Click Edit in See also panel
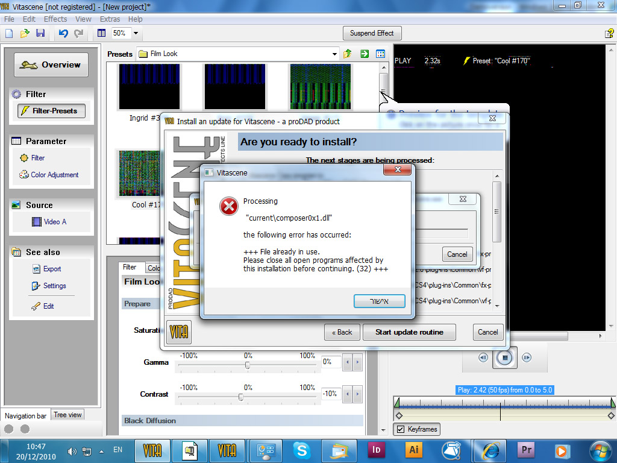Screen dimensions: 617x463 pyautogui.click(x=43, y=306)
